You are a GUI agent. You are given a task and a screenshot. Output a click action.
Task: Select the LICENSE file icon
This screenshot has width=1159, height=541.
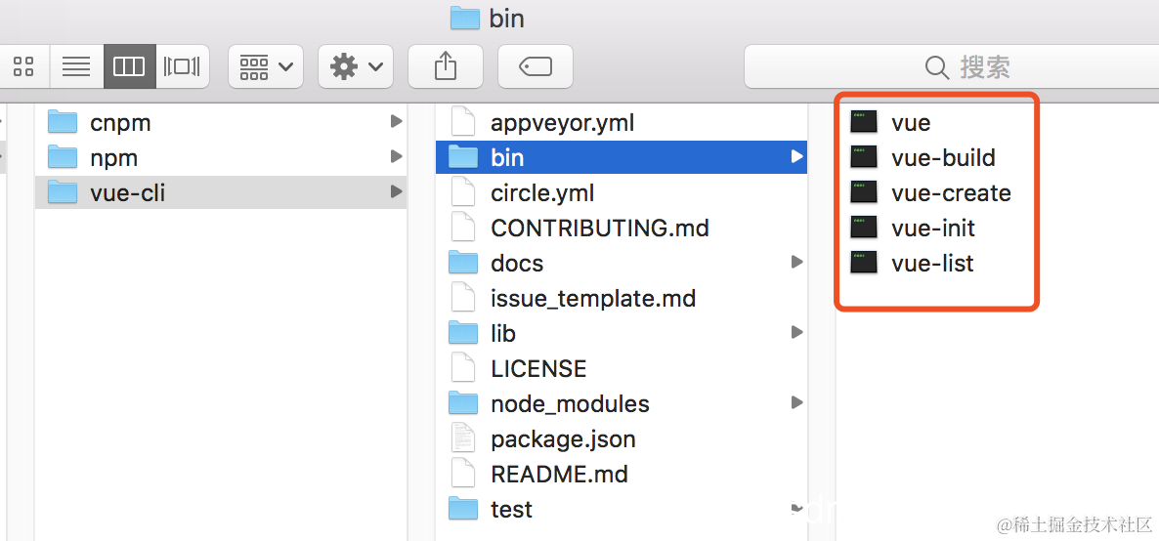tap(462, 368)
